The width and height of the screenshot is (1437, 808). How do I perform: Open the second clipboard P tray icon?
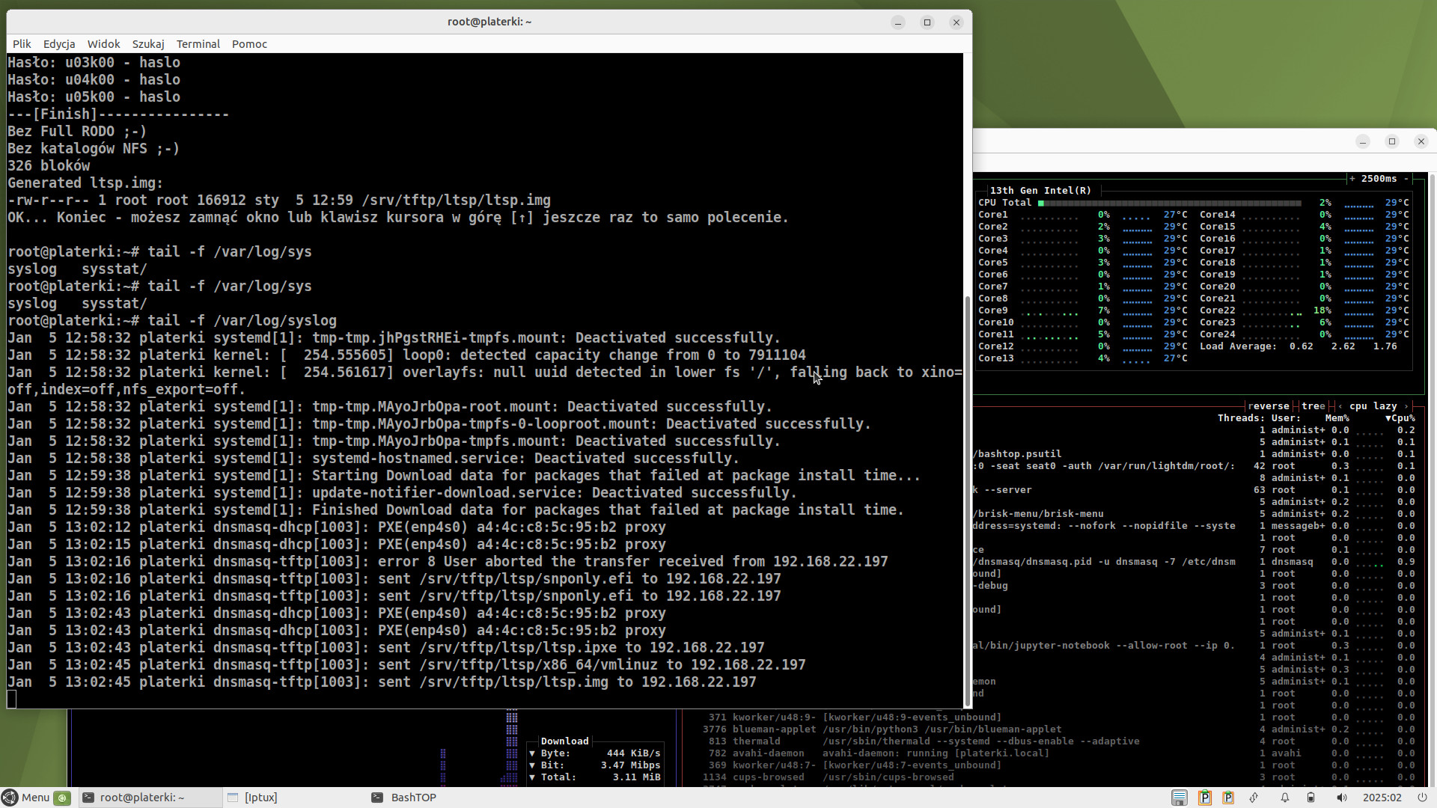click(1227, 798)
